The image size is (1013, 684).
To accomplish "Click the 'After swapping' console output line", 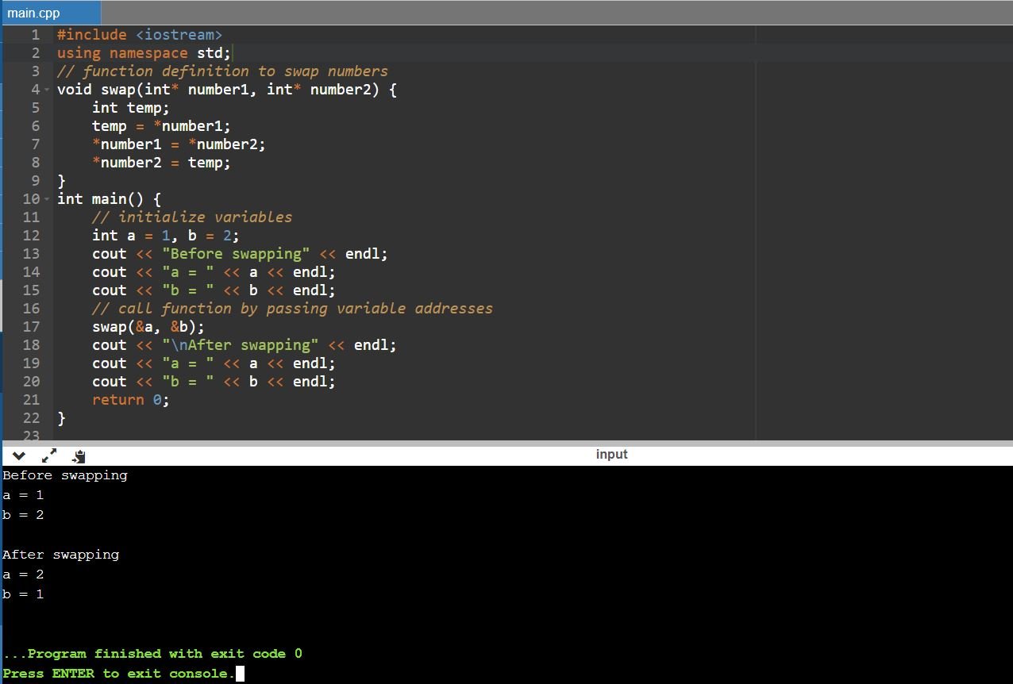I will coord(61,555).
